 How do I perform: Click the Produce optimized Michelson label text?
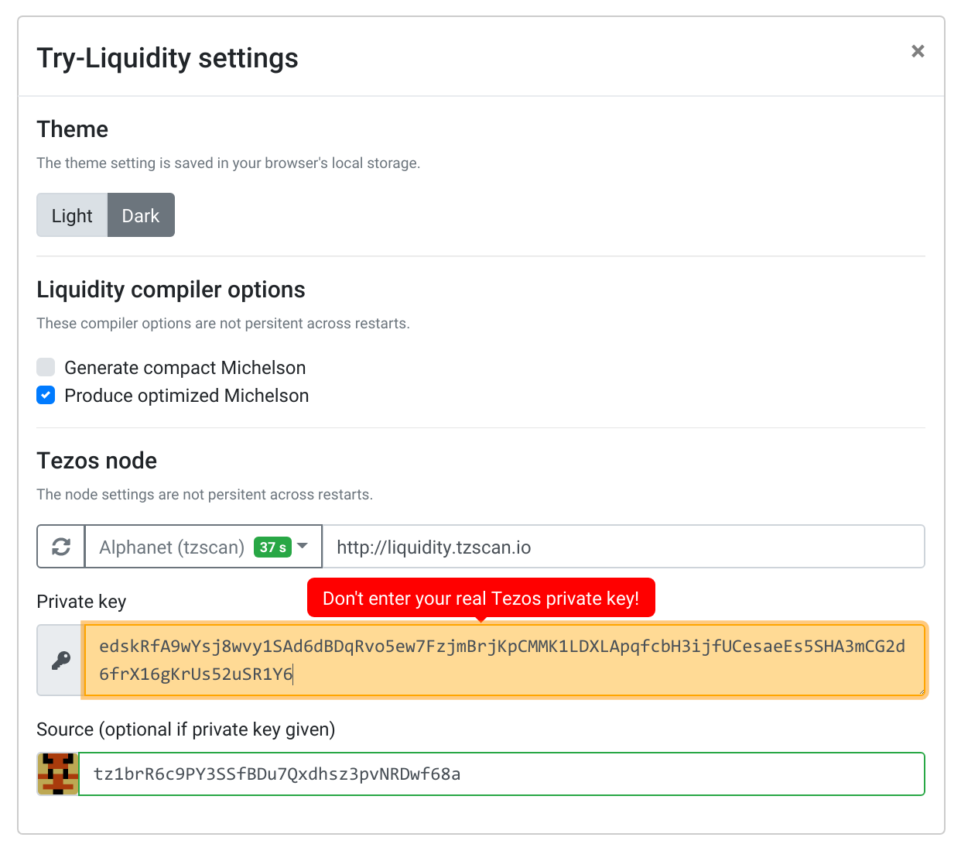coord(186,395)
